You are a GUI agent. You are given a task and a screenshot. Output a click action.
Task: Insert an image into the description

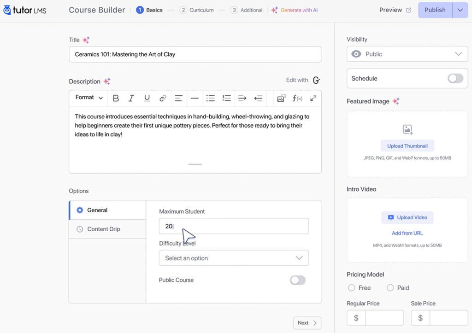tap(282, 98)
